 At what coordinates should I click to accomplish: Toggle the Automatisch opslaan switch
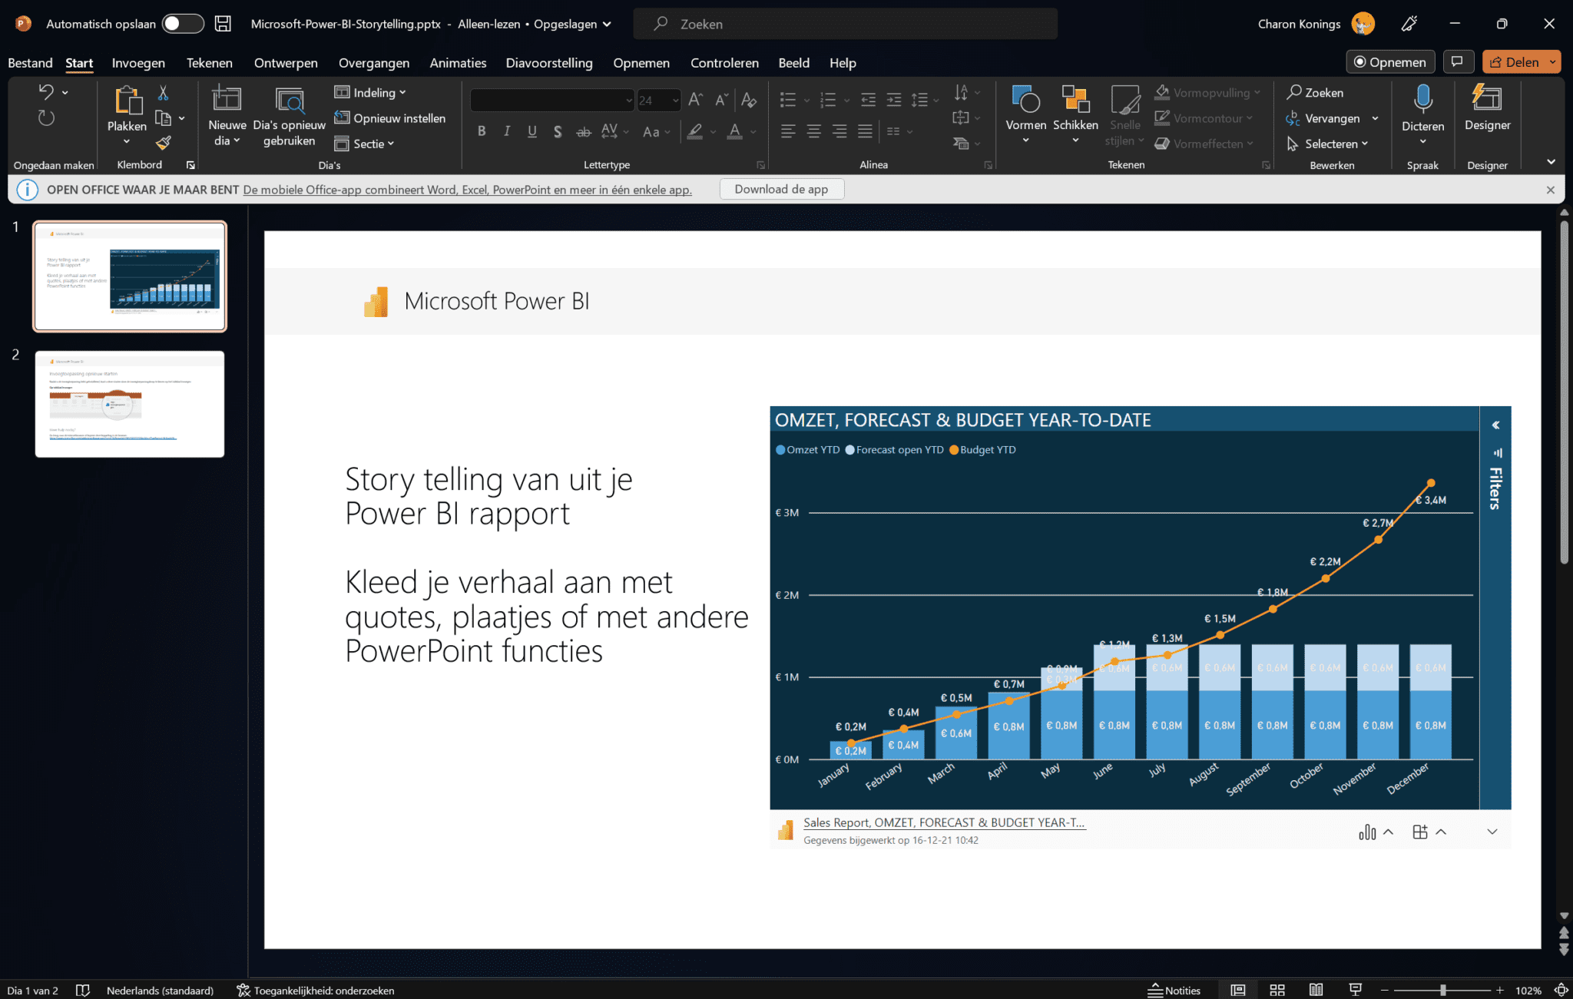[x=182, y=23]
